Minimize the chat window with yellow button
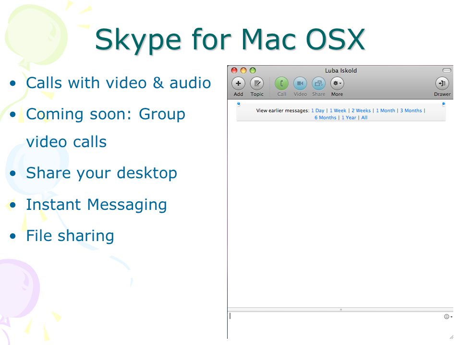 pyautogui.click(x=243, y=70)
